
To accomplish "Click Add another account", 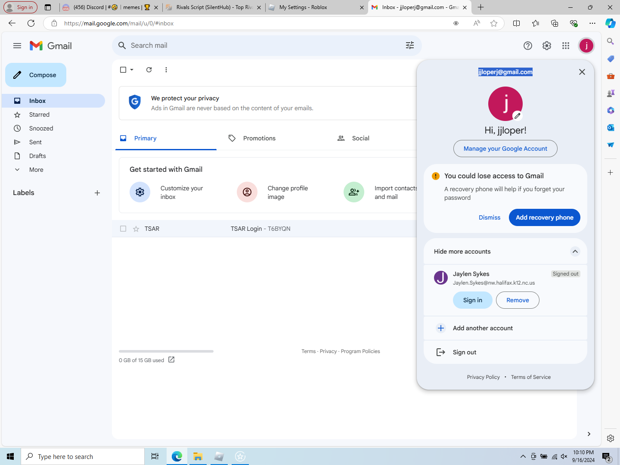I will tap(505, 328).
